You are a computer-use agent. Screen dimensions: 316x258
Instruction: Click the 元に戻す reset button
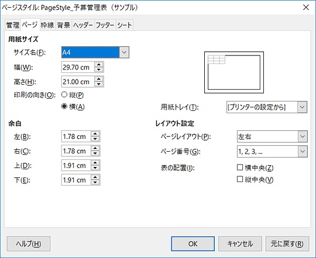click(287, 244)
